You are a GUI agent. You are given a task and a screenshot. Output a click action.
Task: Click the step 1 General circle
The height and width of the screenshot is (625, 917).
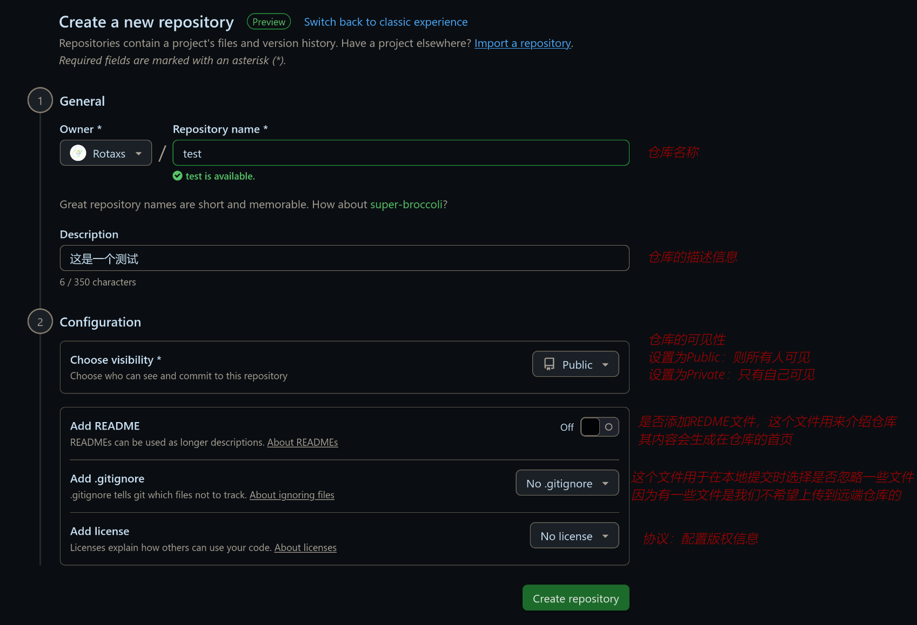pyautogui.click(x=40, y=101)
